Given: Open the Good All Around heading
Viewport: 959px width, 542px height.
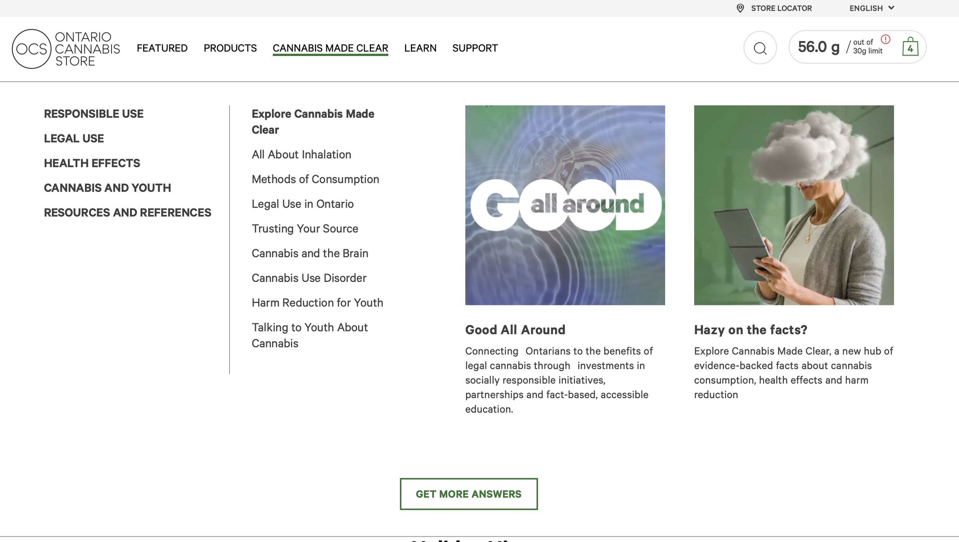Looking at the screenshot, I should pyautogui.click(x=515, y=330).
